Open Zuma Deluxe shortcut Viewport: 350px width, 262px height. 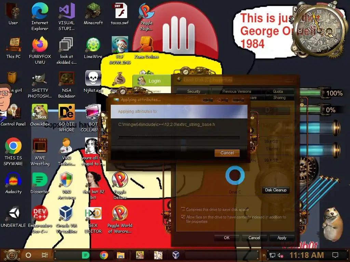click(x=146, y=48)
